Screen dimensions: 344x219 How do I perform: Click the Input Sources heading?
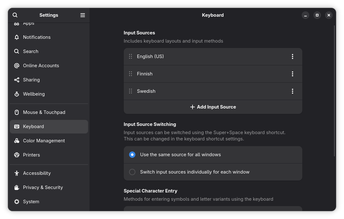coord(139,33)
